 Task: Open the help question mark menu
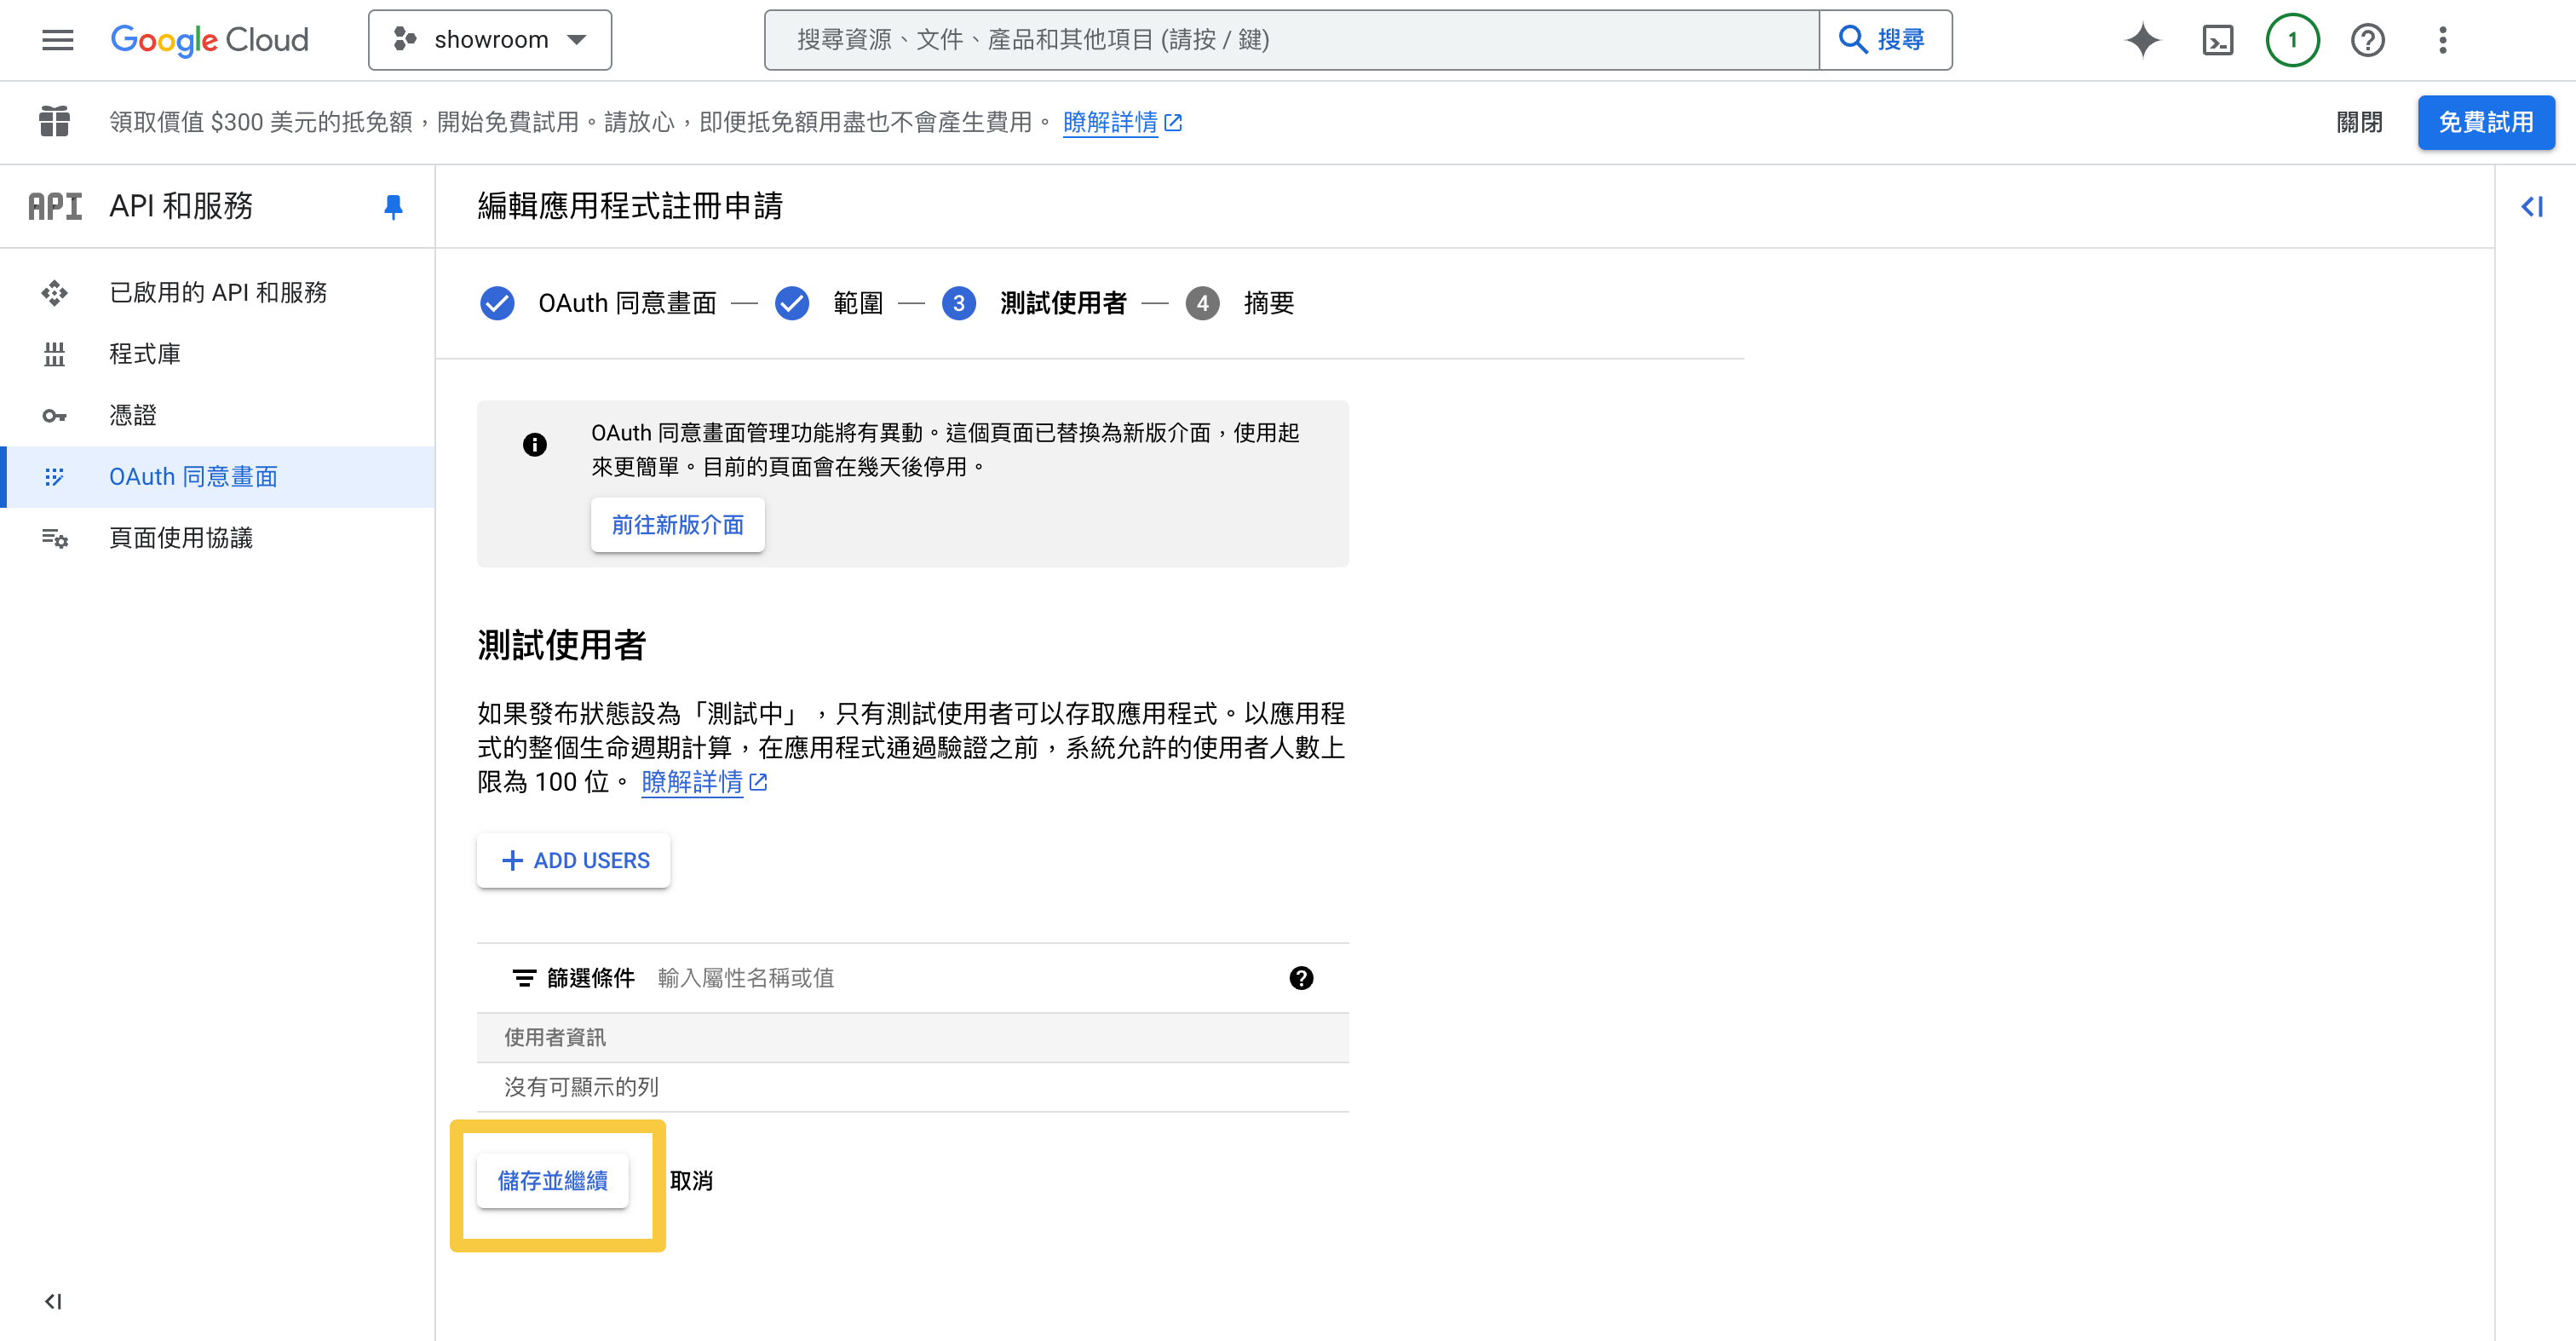(x=2367, y=40)
